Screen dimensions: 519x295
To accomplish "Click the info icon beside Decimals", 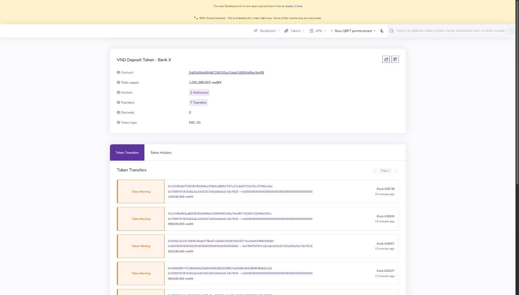I will pos(118,112).
